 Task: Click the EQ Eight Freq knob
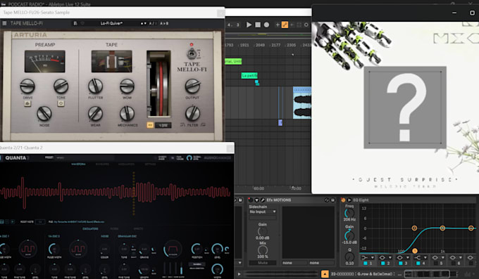pos(349,214)
